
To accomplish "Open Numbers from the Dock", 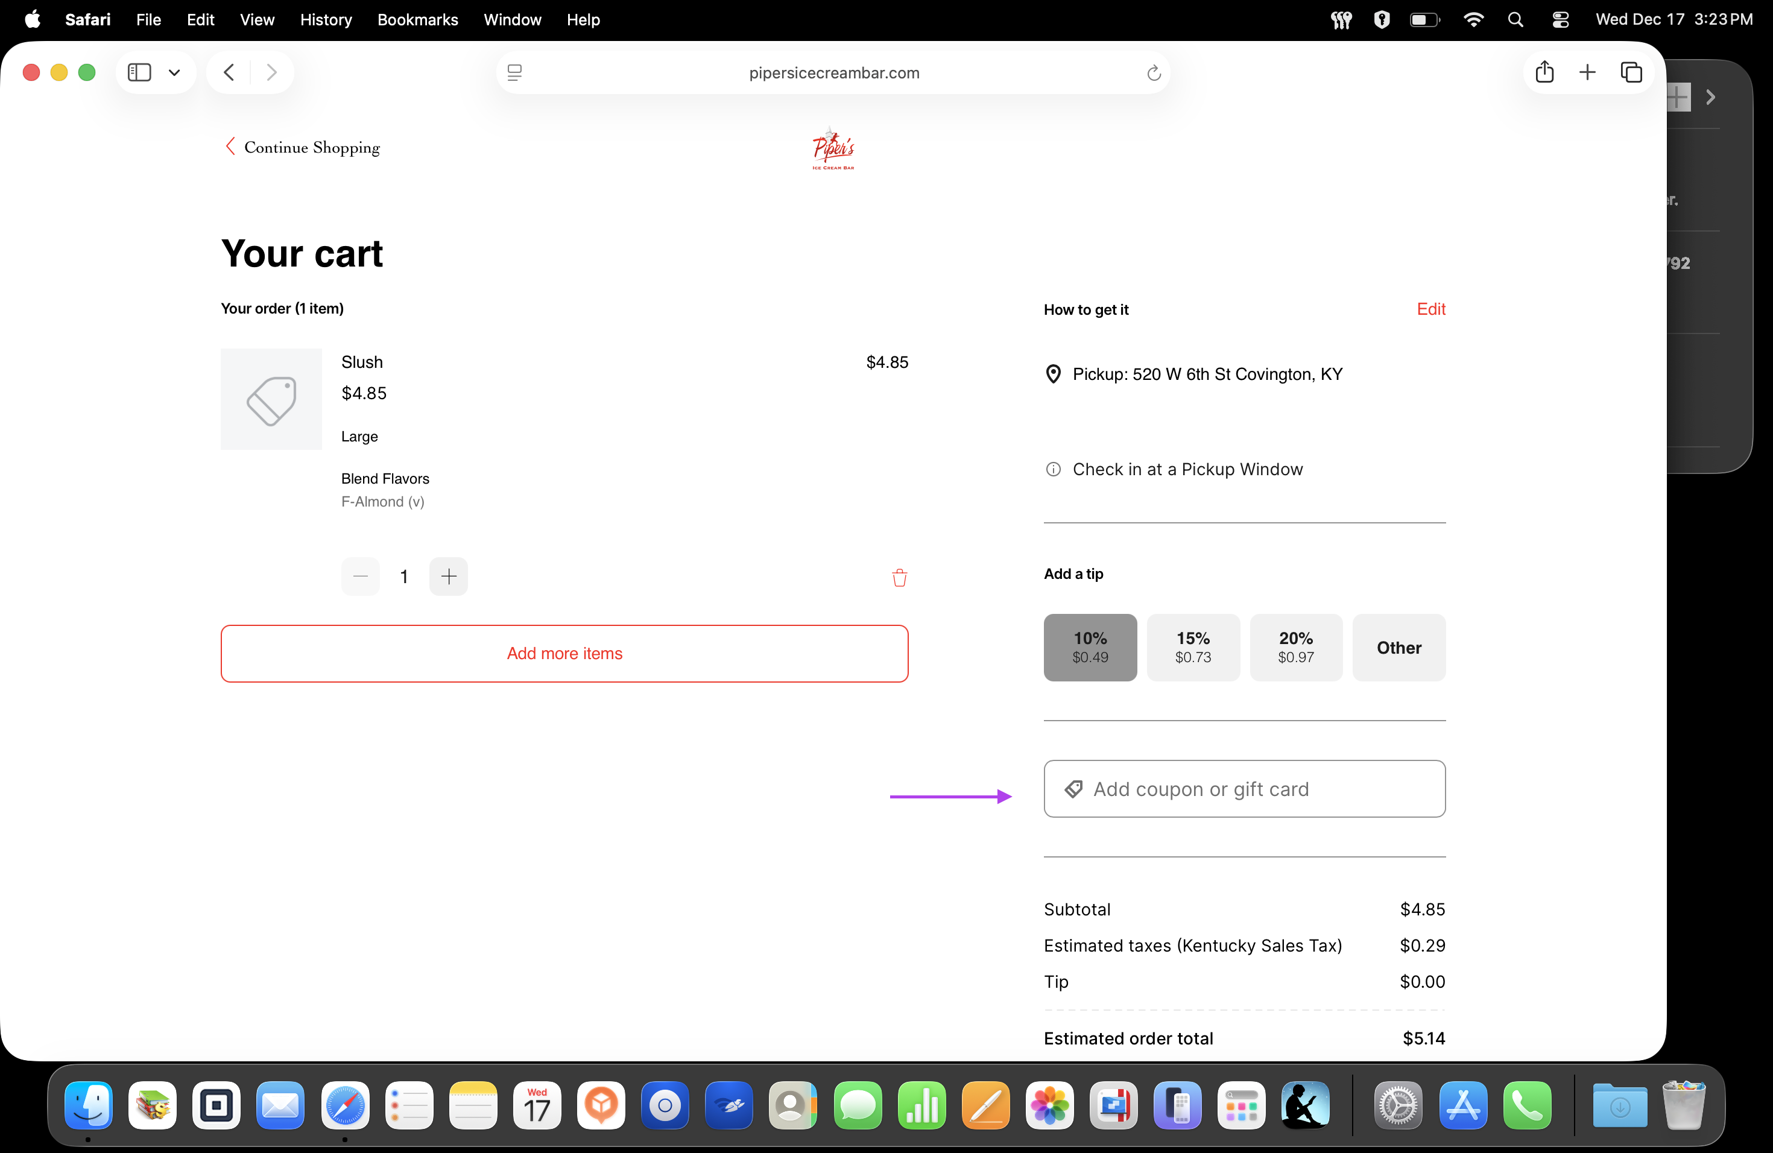I will click(921, 1105).
